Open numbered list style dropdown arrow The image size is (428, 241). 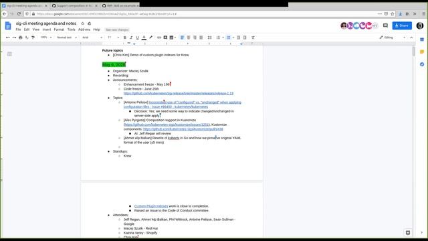[223, 37]
